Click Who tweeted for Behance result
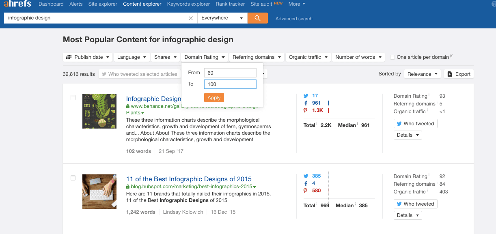 (415, 124)
